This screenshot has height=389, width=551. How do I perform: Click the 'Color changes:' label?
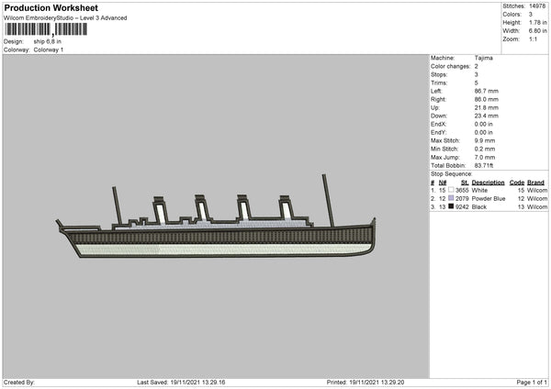(x=451, y=66)
